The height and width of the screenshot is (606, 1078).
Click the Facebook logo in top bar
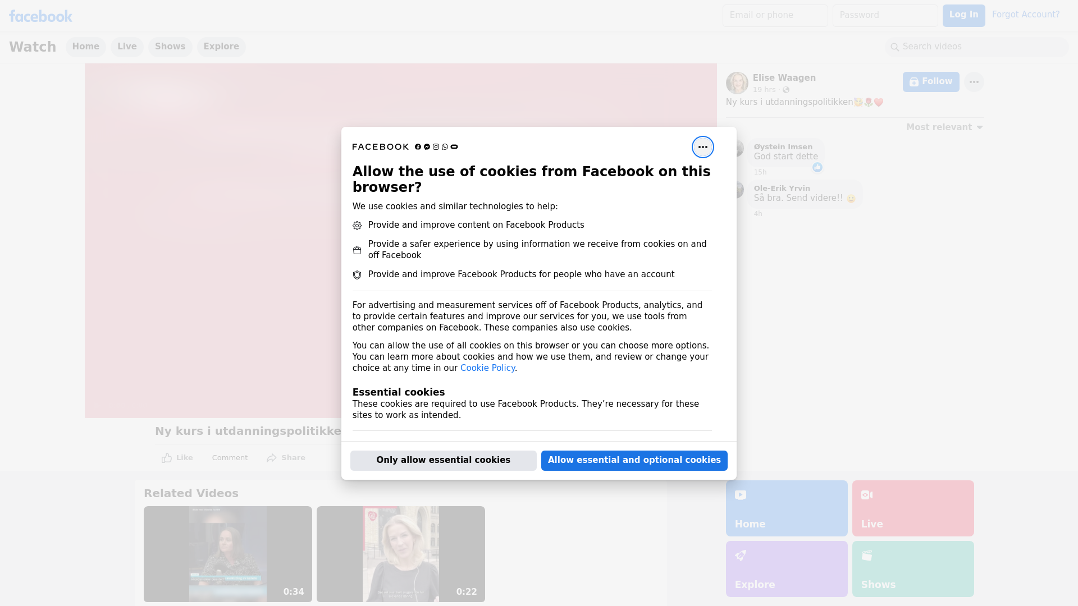(40, 16)
